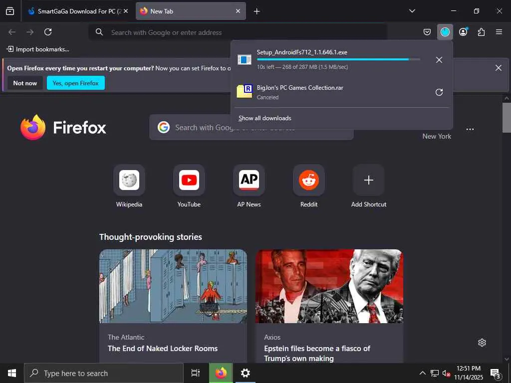
Task: Open a new tab with plus button
Action: (257, 11)
